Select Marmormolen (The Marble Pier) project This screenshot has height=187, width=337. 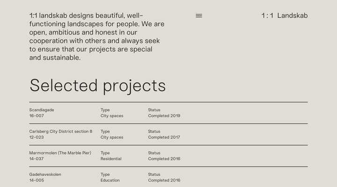click(60, 153)
